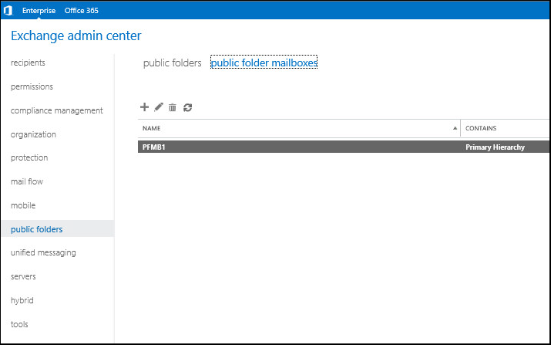
Task: Open compliance management section
Action: 56,110
